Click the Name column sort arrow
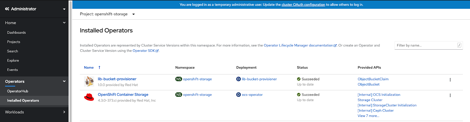The height and width of the screenshot is (122, 470). coord(100,67)
